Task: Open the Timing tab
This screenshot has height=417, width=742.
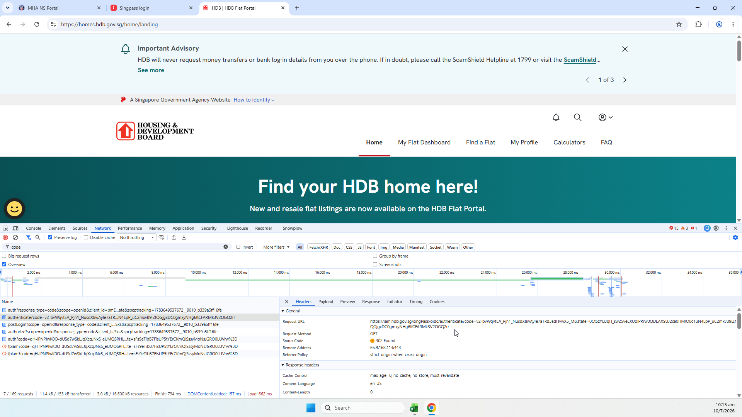Action: (x=416, y=302)
